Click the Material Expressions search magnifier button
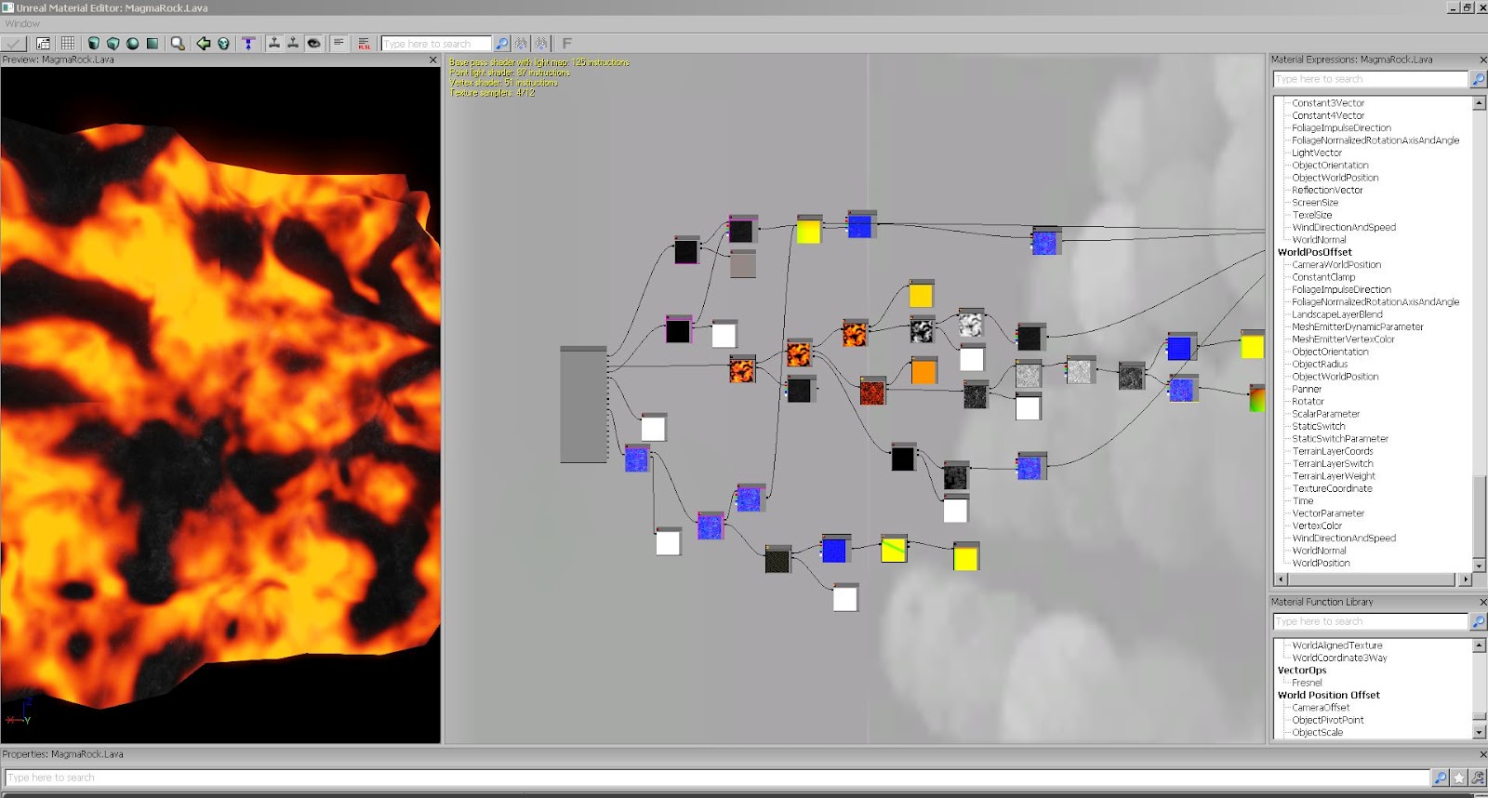 [x=1478, y=79]
